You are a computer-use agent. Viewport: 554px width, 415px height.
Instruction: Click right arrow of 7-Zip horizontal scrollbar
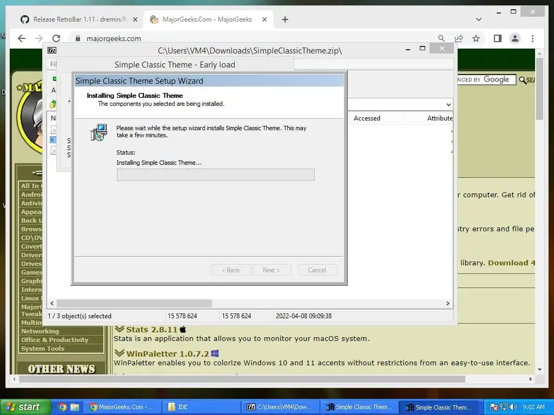[x=447, y=304]
